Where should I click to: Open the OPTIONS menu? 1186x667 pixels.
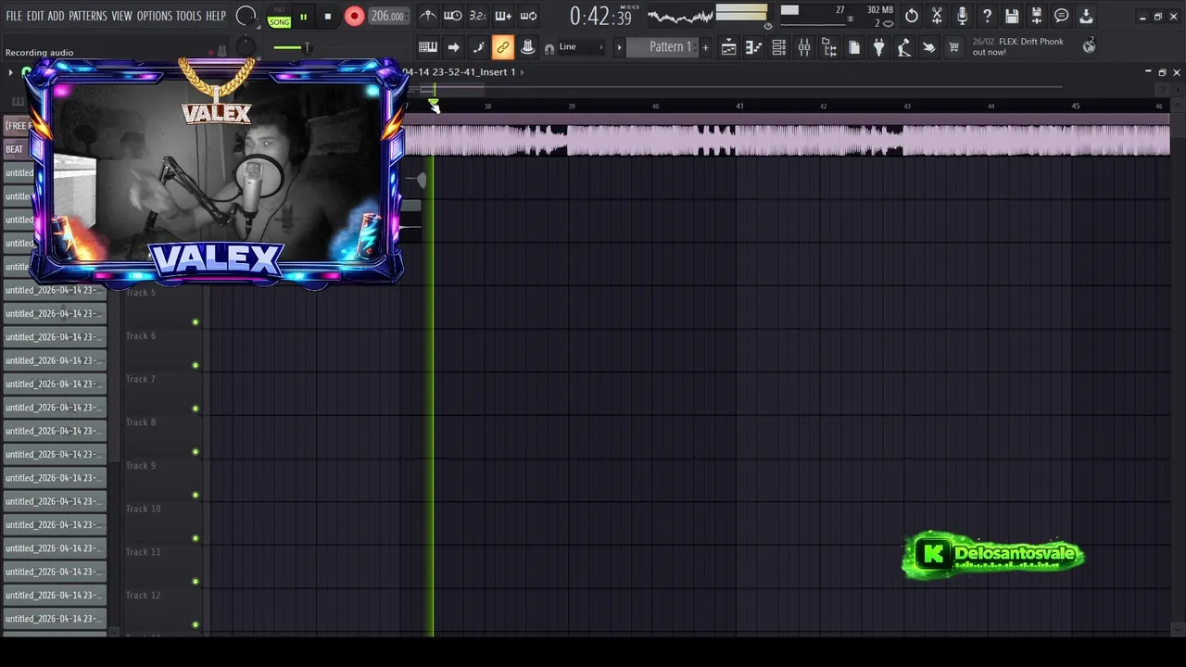point(155,17)
